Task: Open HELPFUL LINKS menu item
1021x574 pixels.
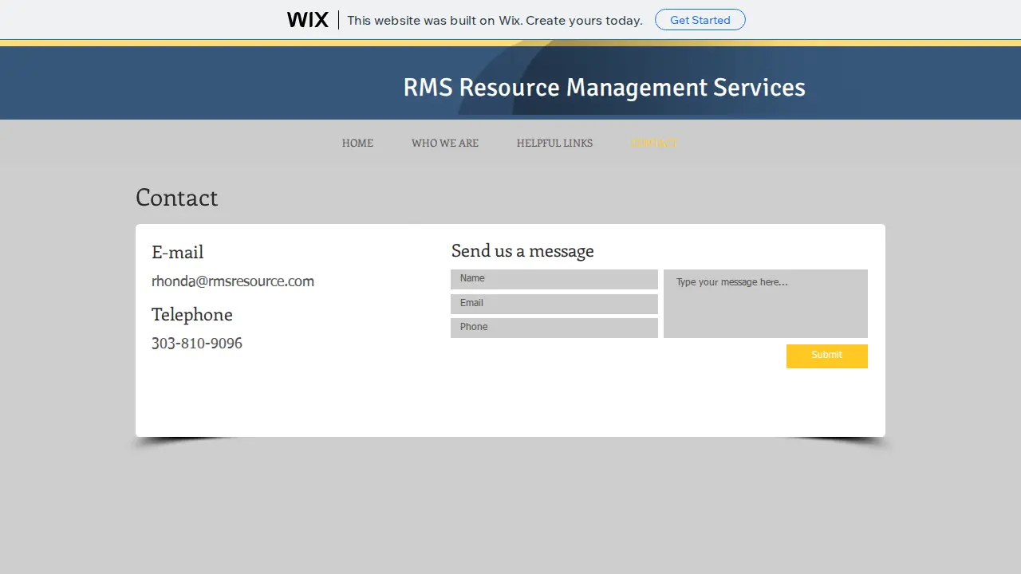Action: (x=554, y=143)
